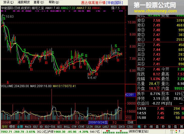Click the 镇宅之宝 indicator name
This screenshot has height=134, width=184.
[x=38, y=8]
